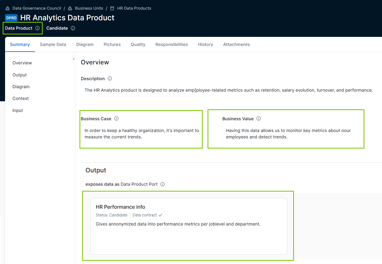Click the Description field label

(x=93, y=79)
